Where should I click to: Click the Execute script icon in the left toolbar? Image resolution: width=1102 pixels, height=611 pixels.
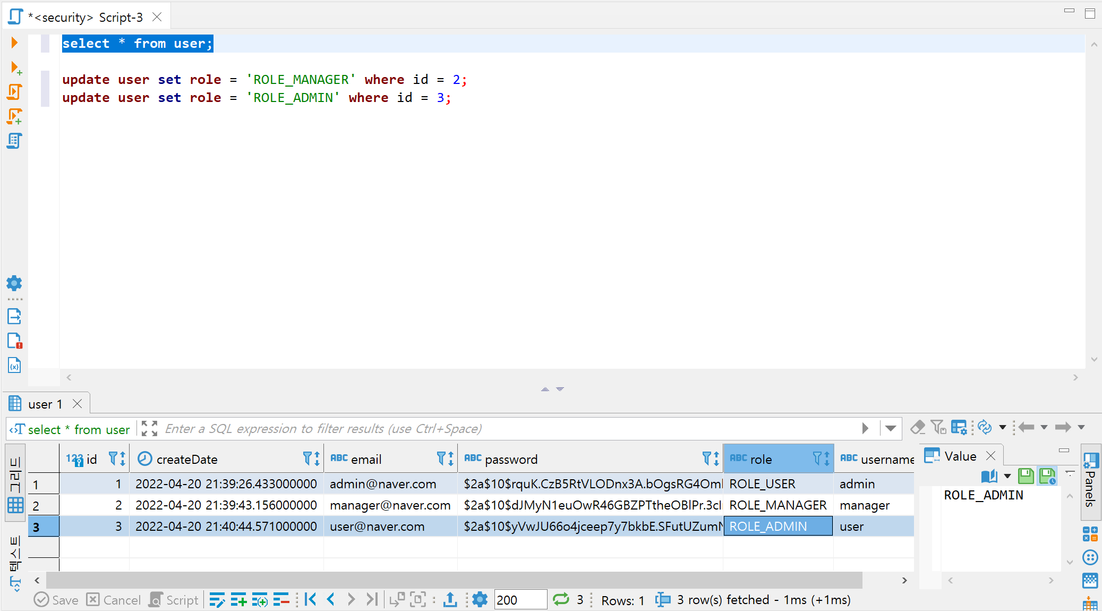[x=14, y=92]
